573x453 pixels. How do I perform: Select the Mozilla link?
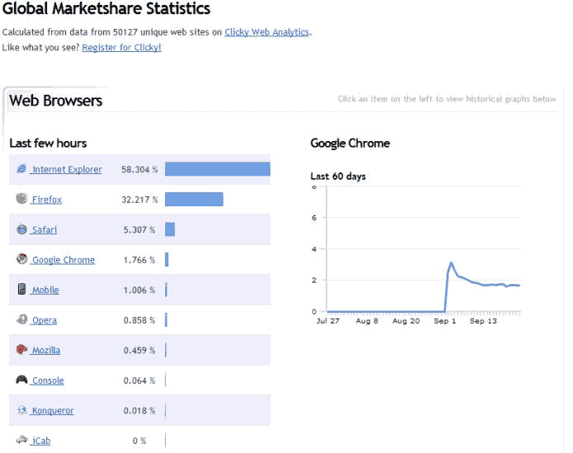pyautogui.click(x=46, y=351)
